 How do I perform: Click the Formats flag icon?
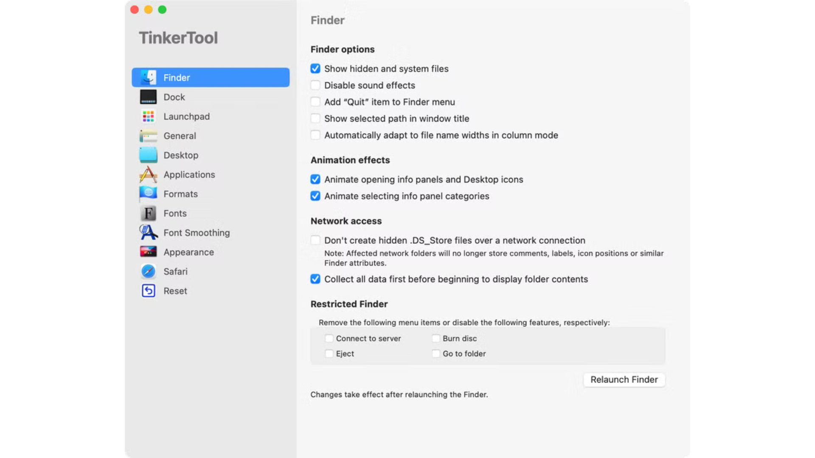pos(148,194)
